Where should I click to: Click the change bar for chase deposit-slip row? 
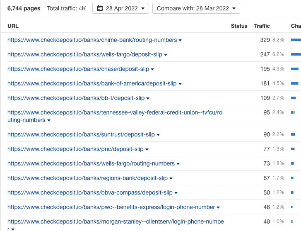pyautogui.click(x=295, y=69)
